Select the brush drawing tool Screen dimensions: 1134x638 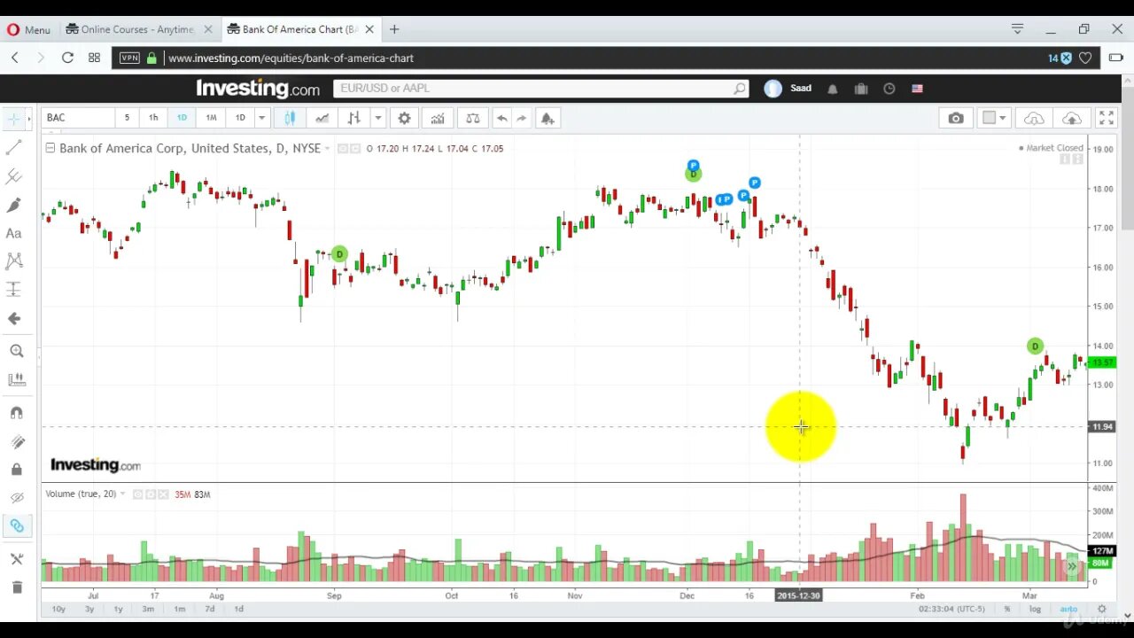pyautogui.click(x=13, y=205)
